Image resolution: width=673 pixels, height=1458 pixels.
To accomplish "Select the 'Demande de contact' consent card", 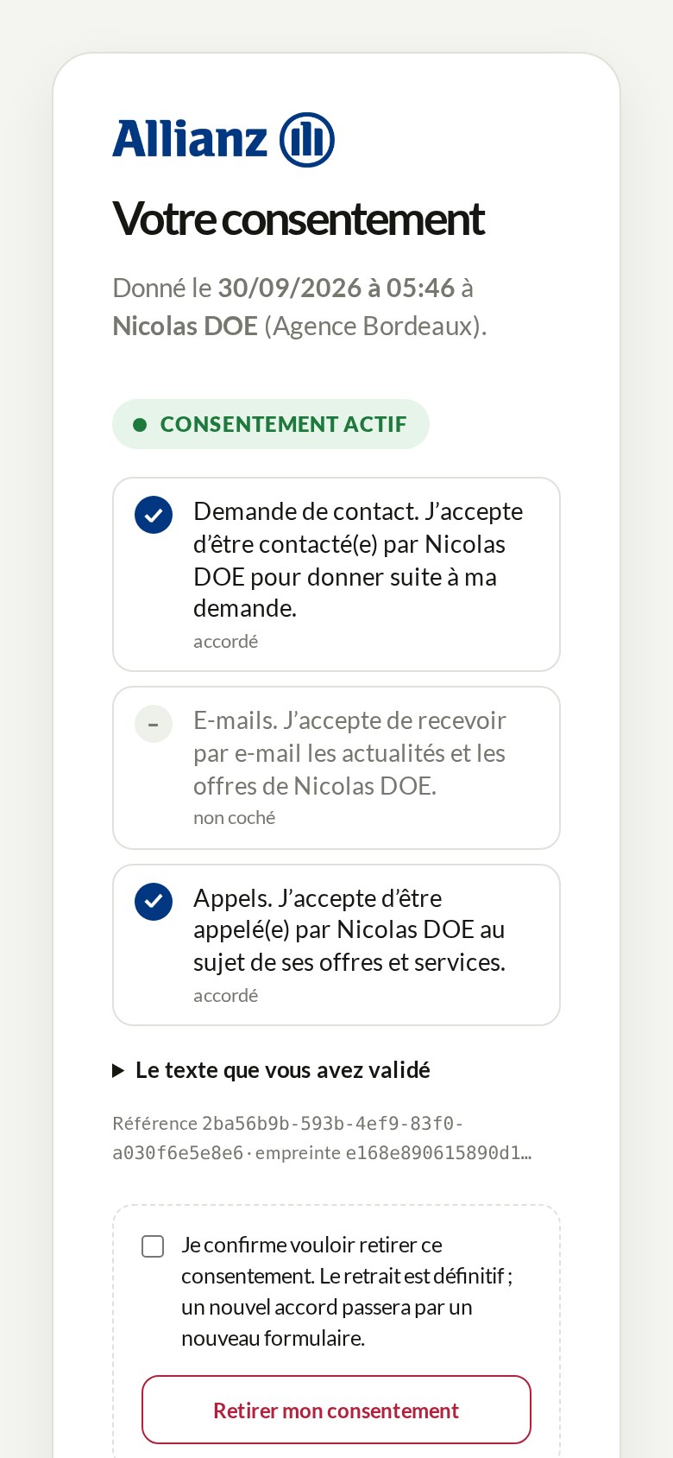I will 336,574.
